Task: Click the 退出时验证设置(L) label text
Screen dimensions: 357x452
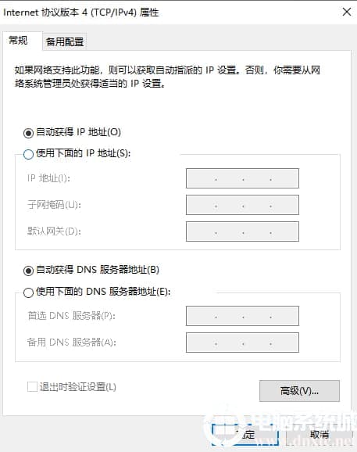Action: pyautogui.click(x=78, y=387)
